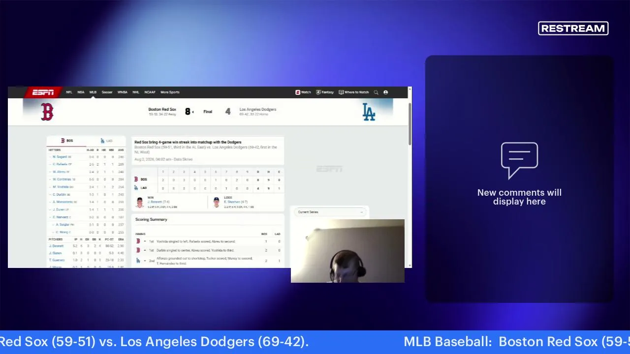Click the HITTERS column header
Viewport: 630px width, 354px height.
[x=55, y=150]
